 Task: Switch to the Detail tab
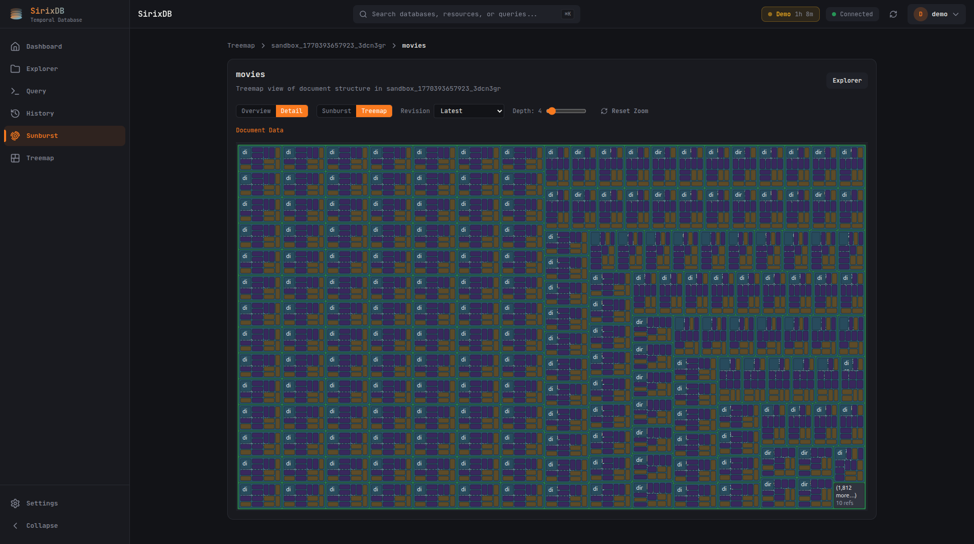pyautogui.click(x=291, y=111)
